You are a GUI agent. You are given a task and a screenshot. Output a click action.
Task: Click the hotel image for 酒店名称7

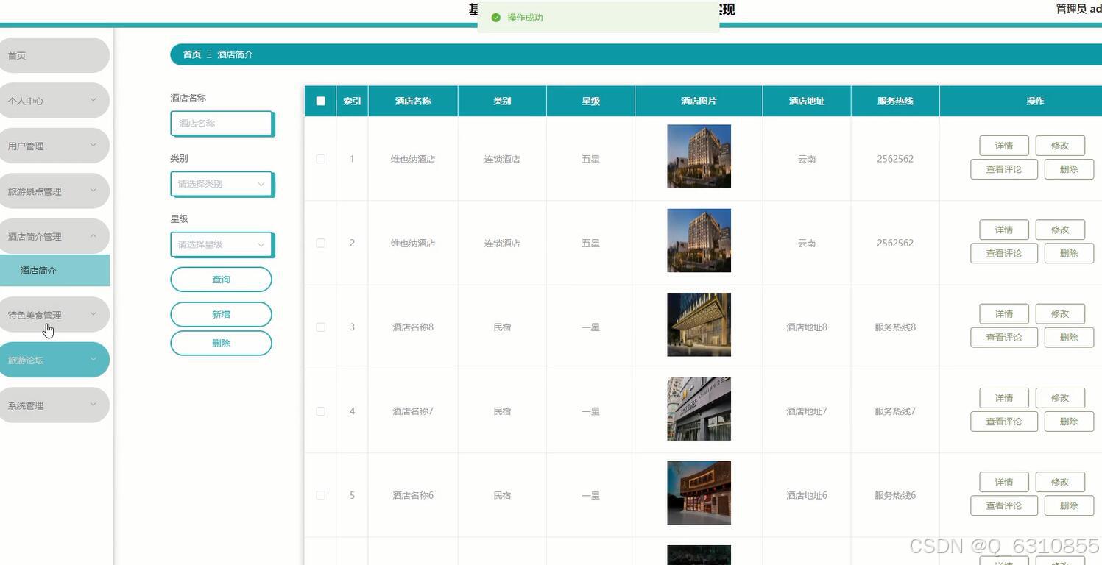(x=699, y=409)
